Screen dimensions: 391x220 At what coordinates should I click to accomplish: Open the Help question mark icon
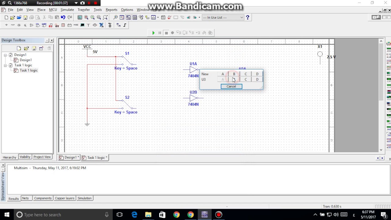click(247, 17)
